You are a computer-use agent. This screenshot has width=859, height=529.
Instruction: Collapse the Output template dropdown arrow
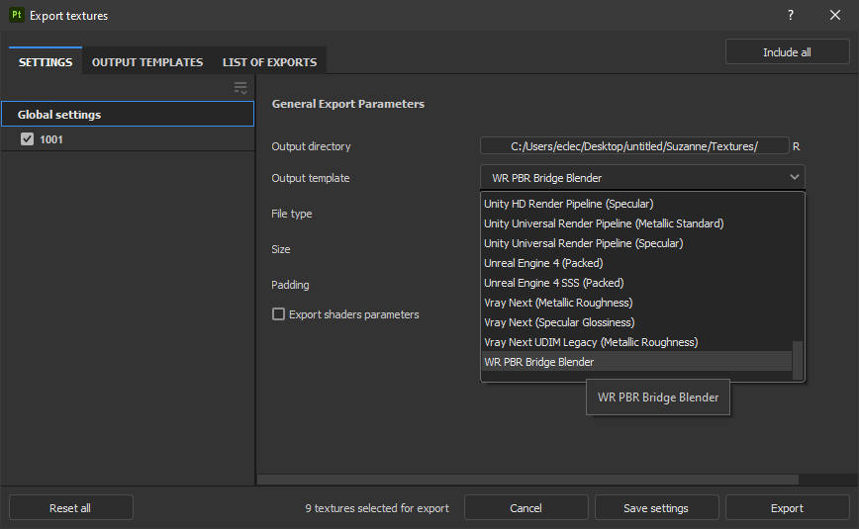(794, 177)
